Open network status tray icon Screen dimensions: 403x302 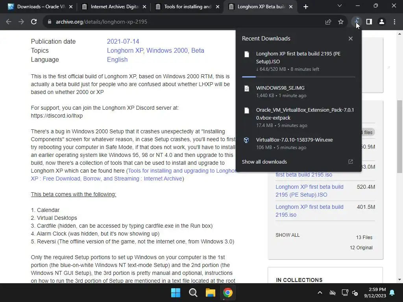(x=345, y=293)
